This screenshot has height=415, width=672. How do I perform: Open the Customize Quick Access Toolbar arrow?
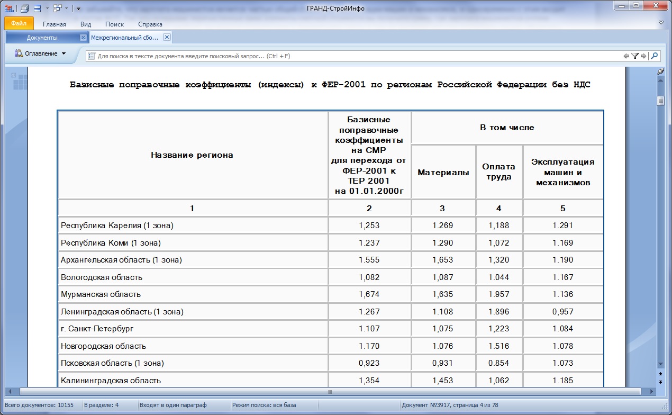click(x=78, y=8)
